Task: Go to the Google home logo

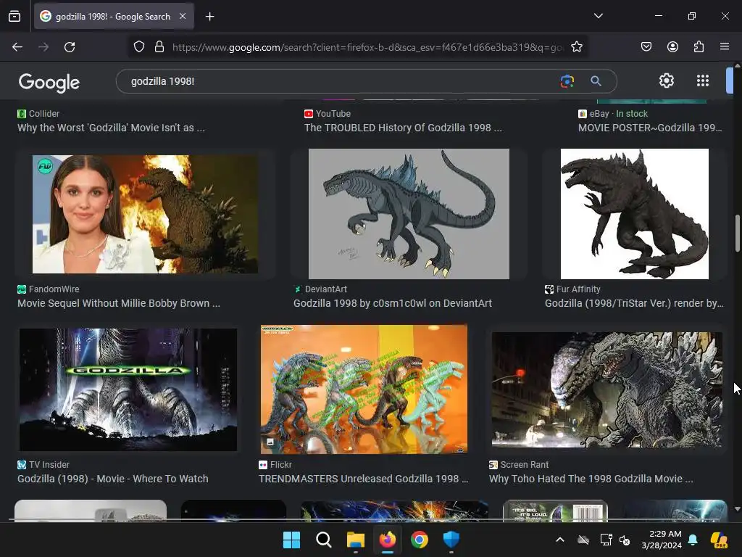Action: [49, 83]
